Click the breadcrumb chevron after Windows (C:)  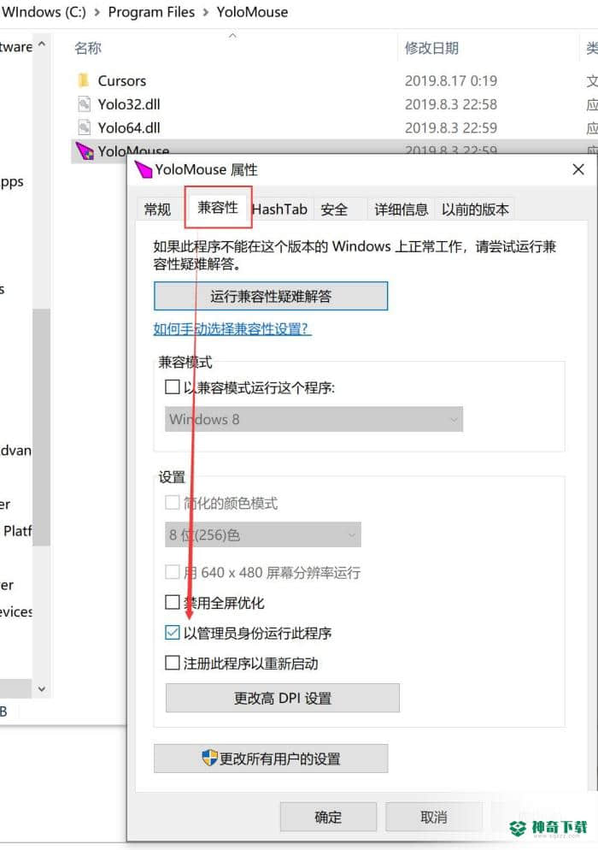(97, 13)
